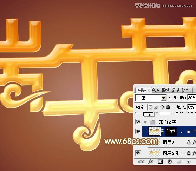Toggle lock all padlock icon
This screenshot has width=196, height=171.
click(168, 107)
